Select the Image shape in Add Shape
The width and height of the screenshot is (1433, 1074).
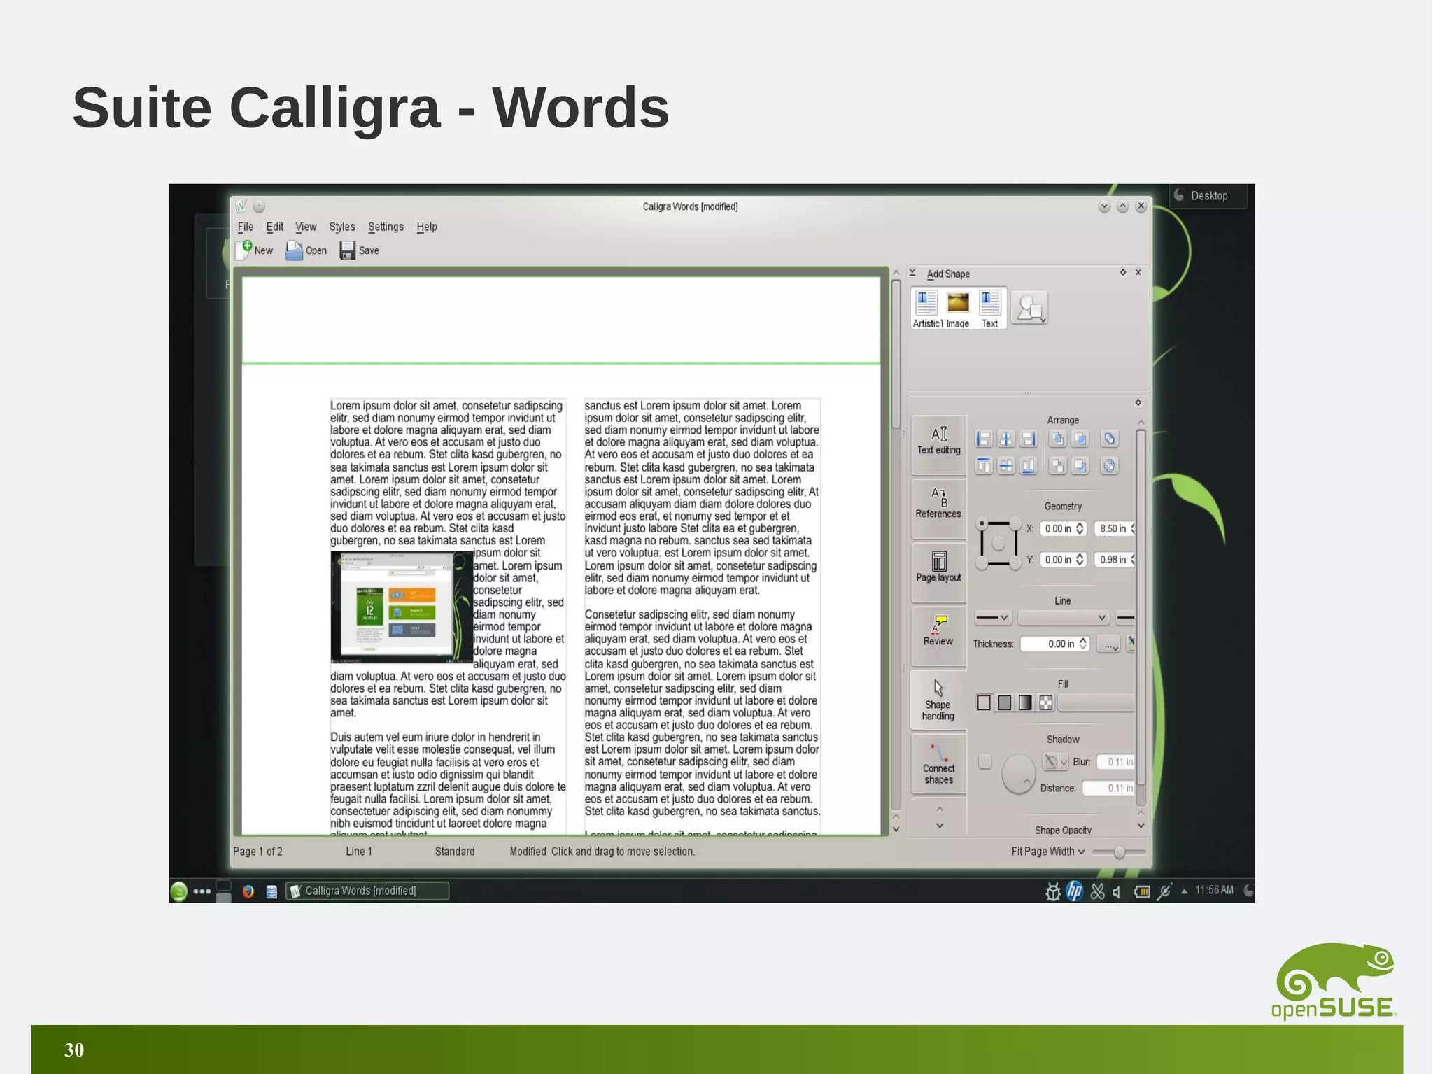pyautogui.click(x=958, y=309)
